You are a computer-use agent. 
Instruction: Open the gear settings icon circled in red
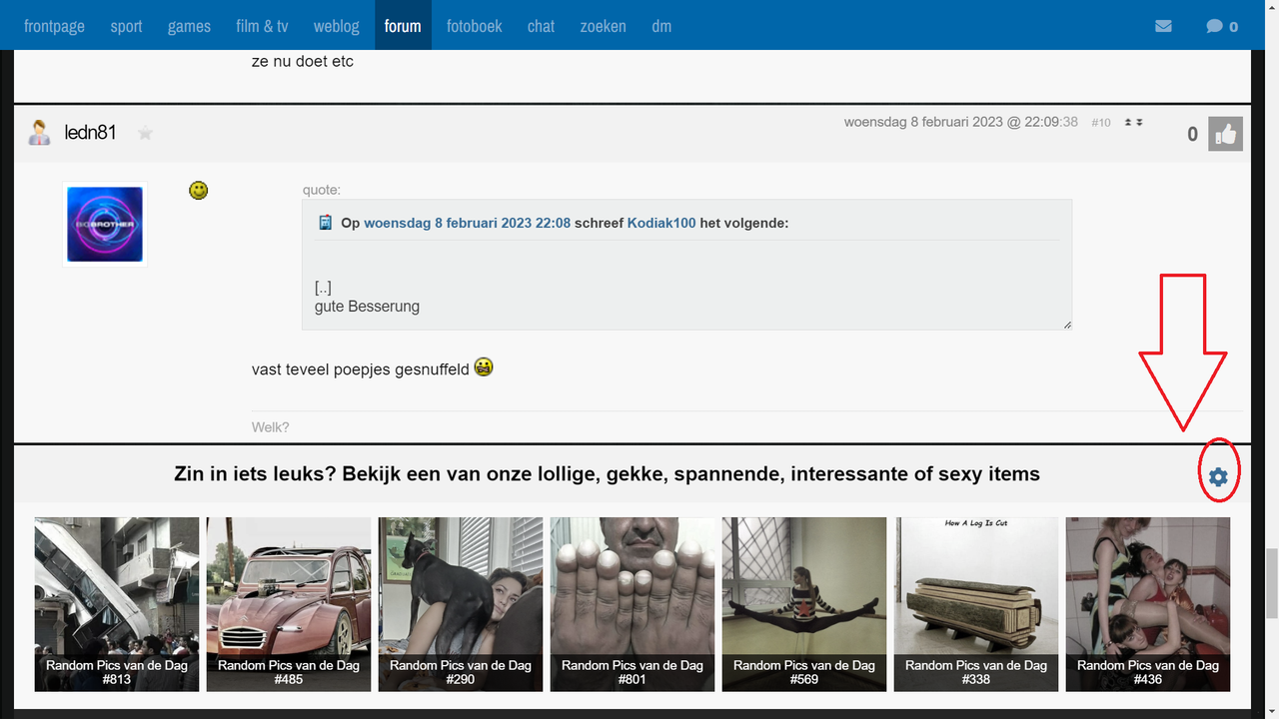click(1217, 476)
